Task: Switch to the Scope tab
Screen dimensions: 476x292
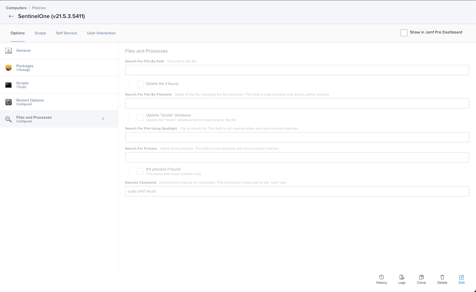Action: pyautogui.click(x=40, y=33)
